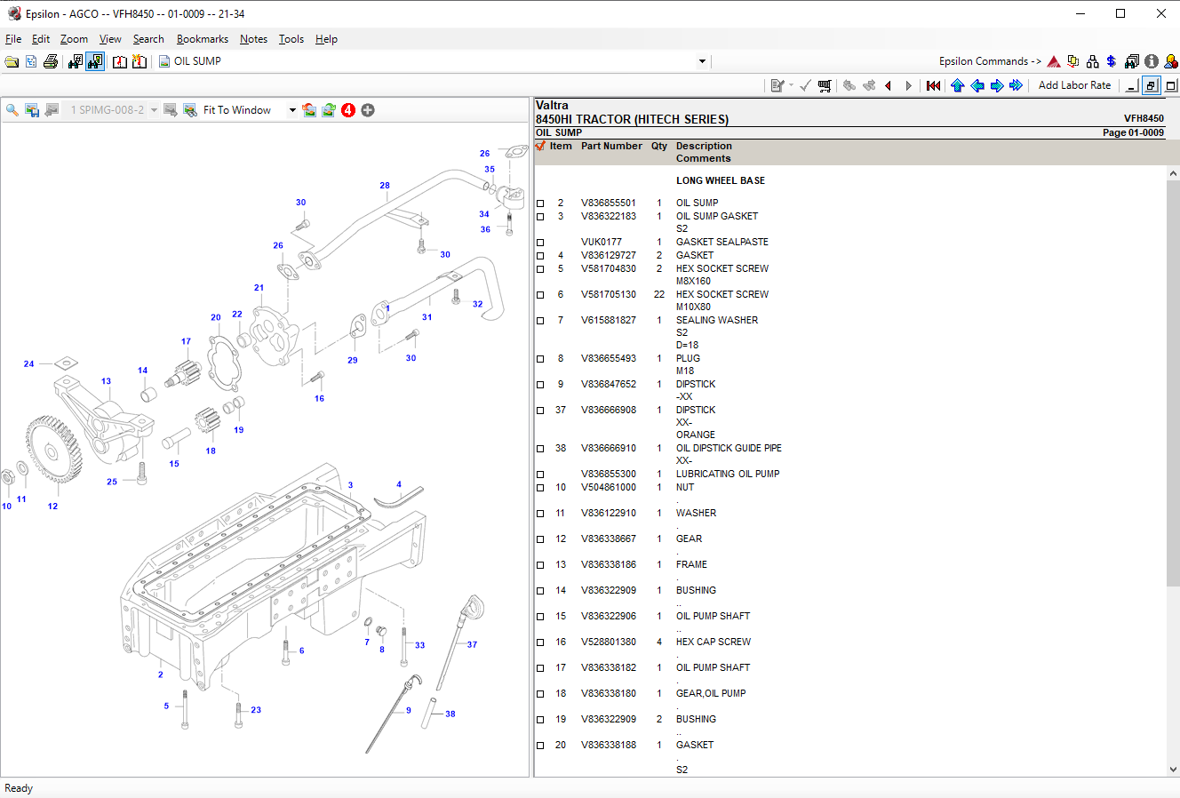Click the red double-left first page icon

[x=933, y=85]
